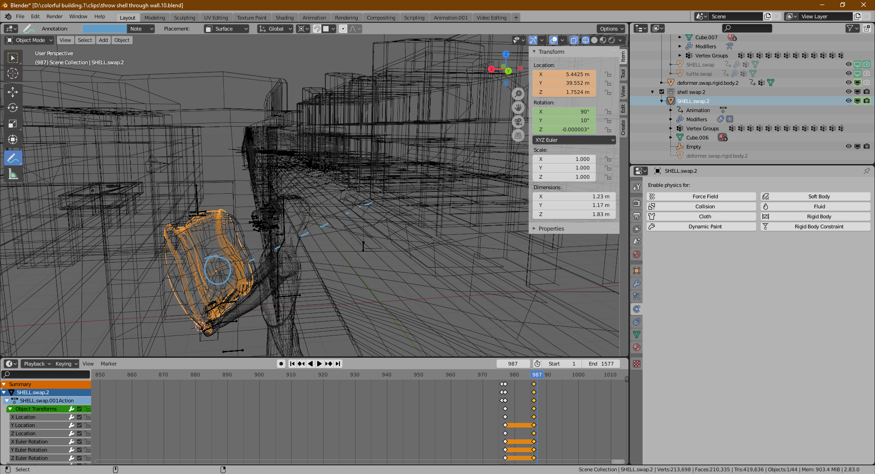
Task: Select the Measure tool
Action: tap(13, 174)
